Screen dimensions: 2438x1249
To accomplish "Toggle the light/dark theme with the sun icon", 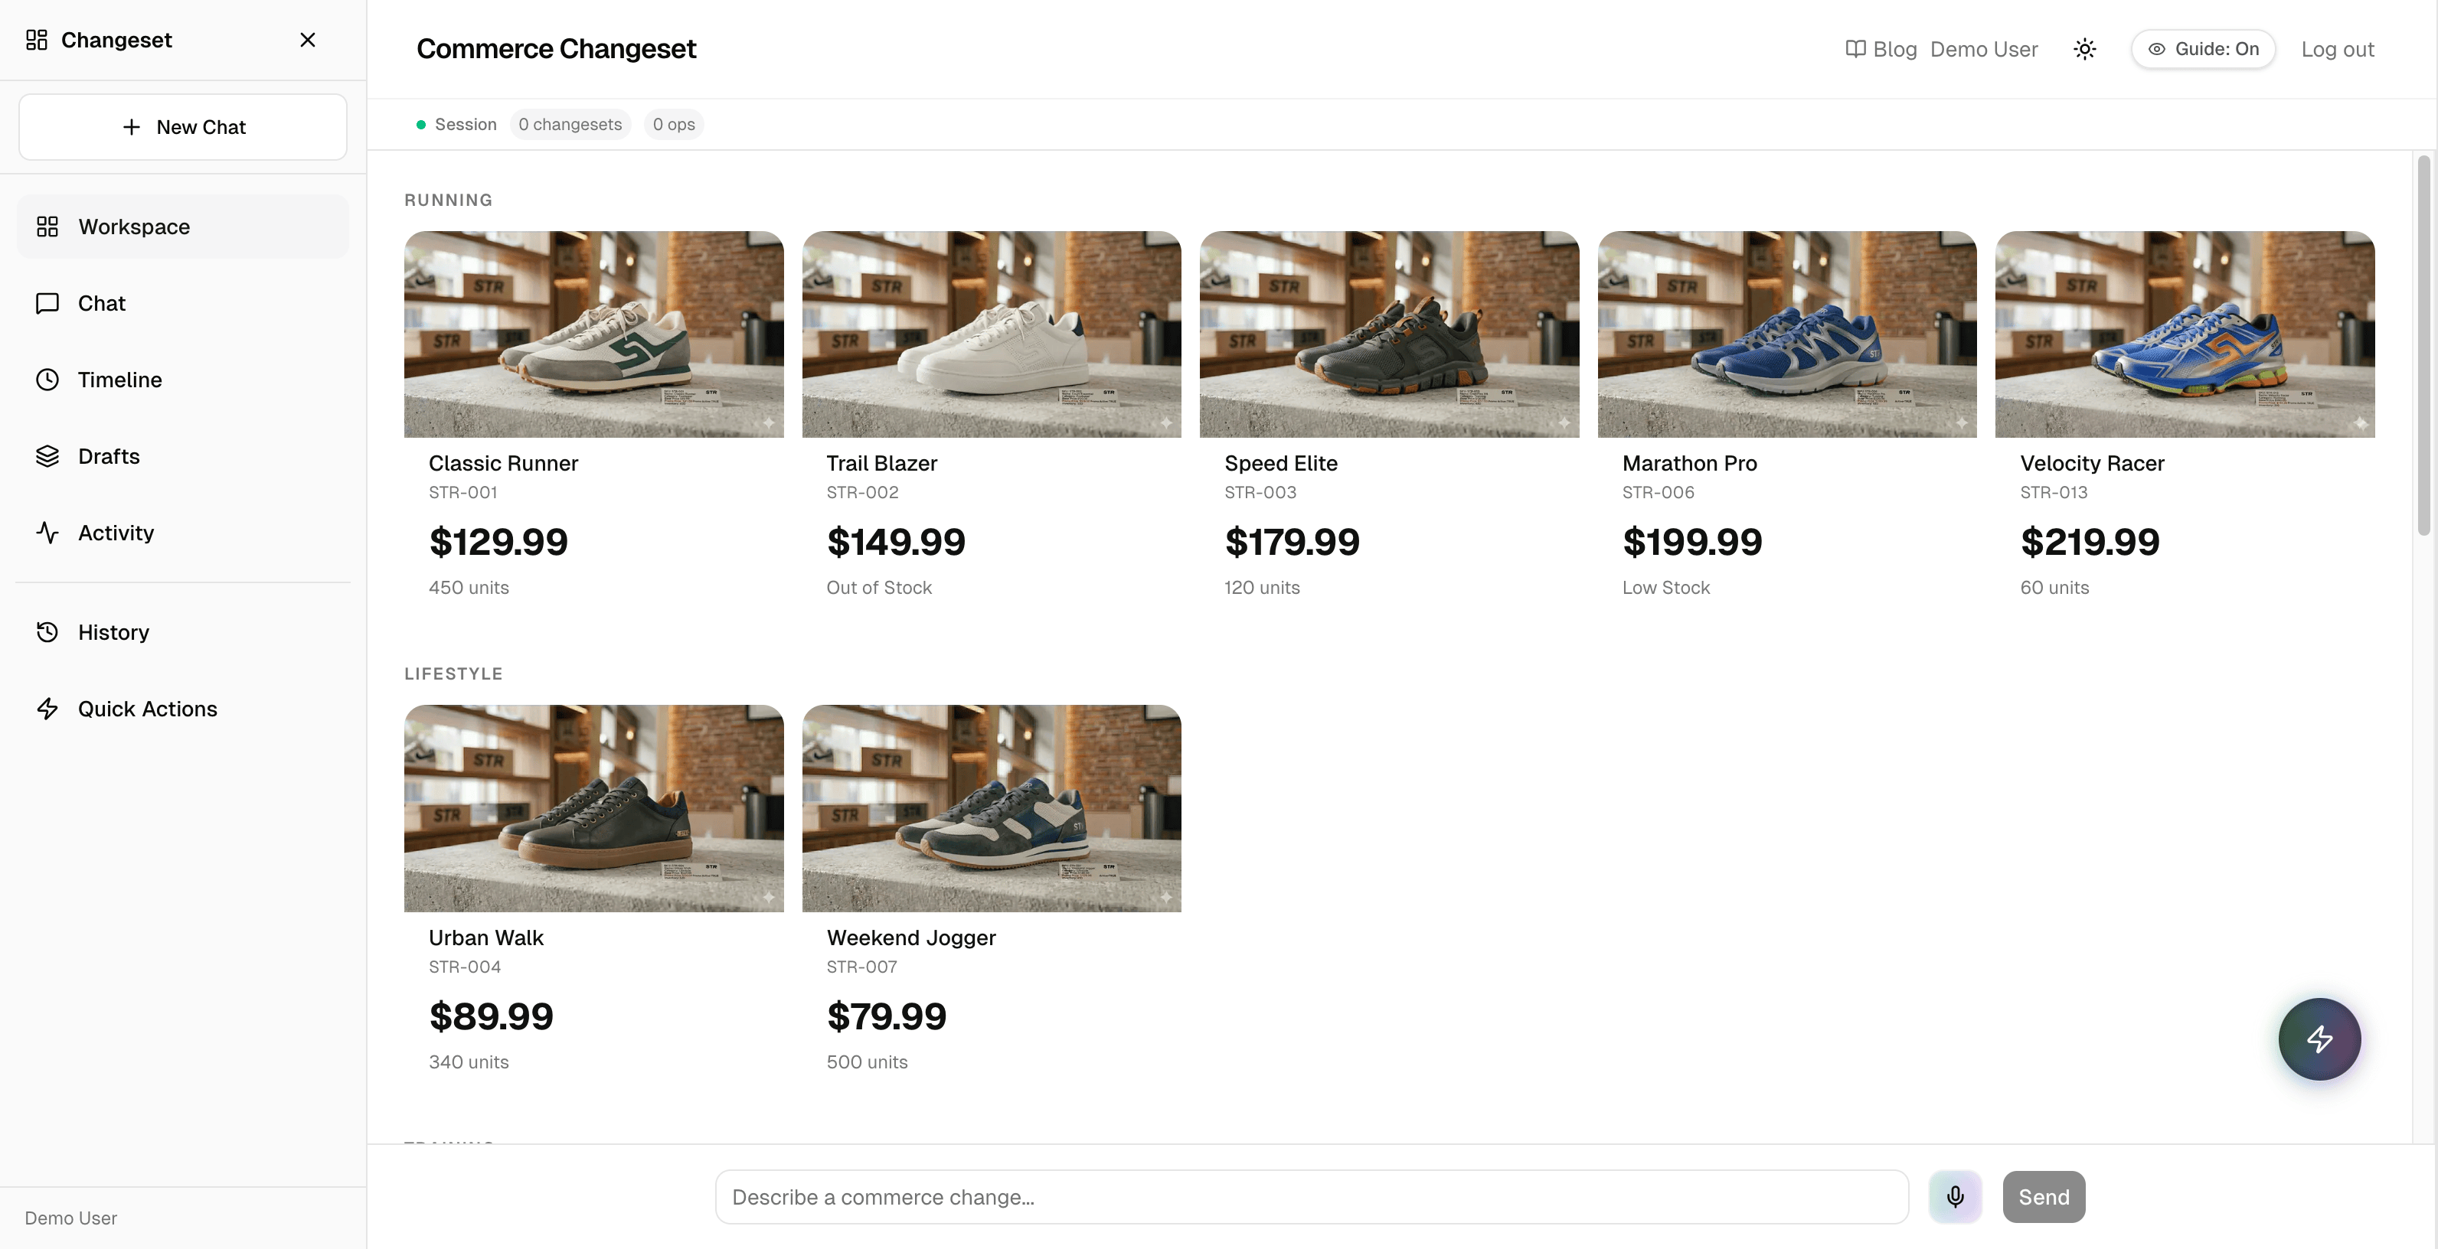I will [x=2085, y=48].
